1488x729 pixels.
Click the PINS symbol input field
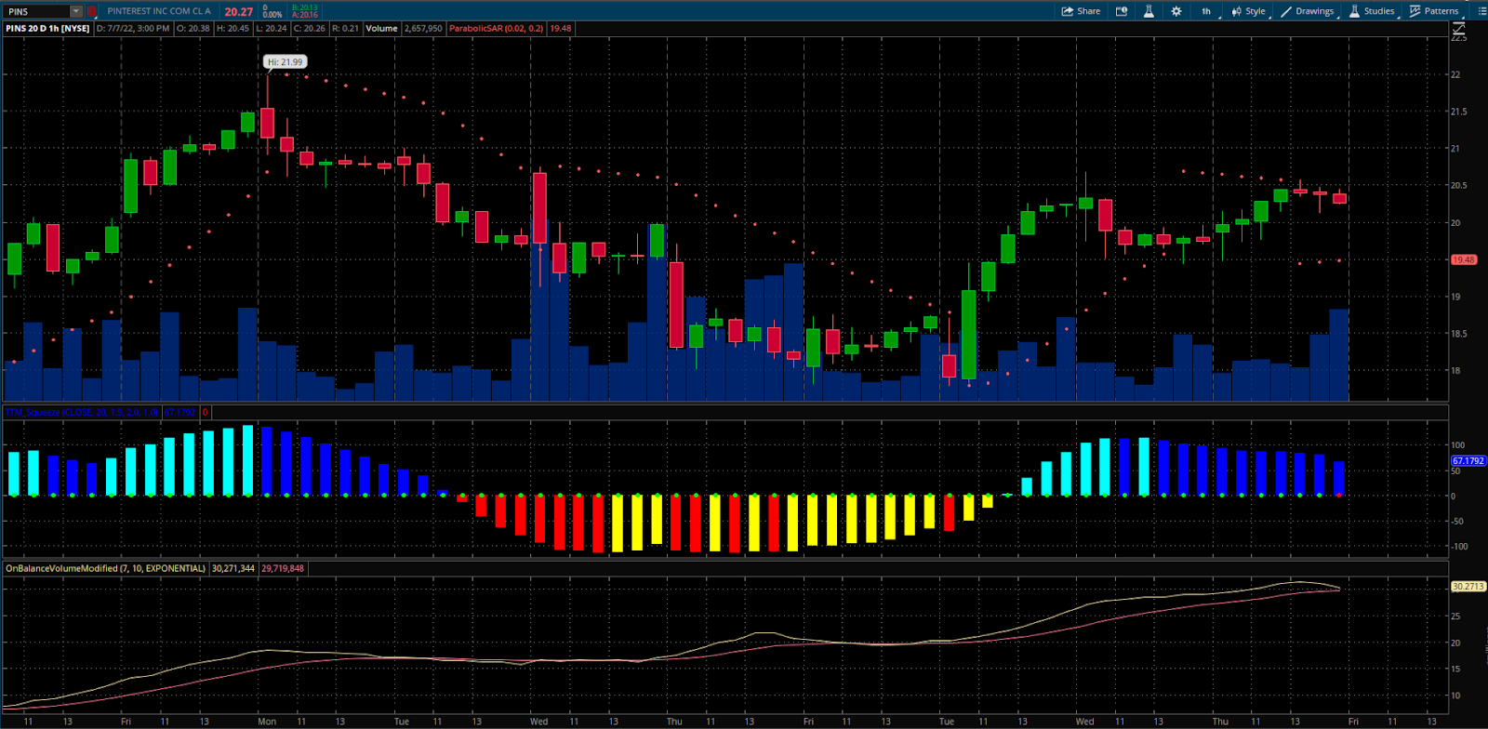click(37, 11)
